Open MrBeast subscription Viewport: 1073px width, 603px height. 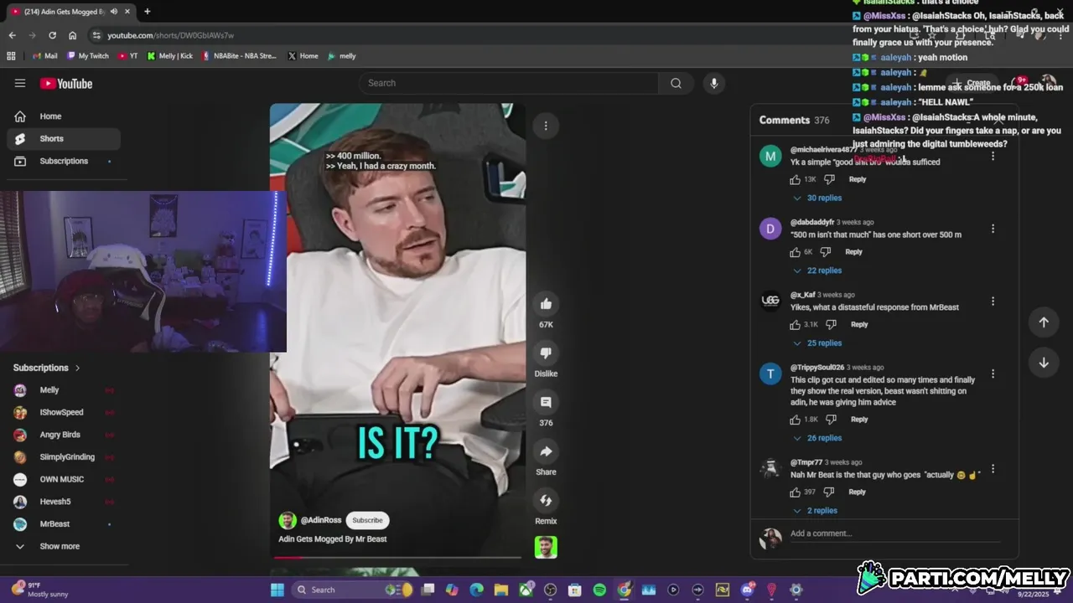pyautogui.click(x=64, y=524)
